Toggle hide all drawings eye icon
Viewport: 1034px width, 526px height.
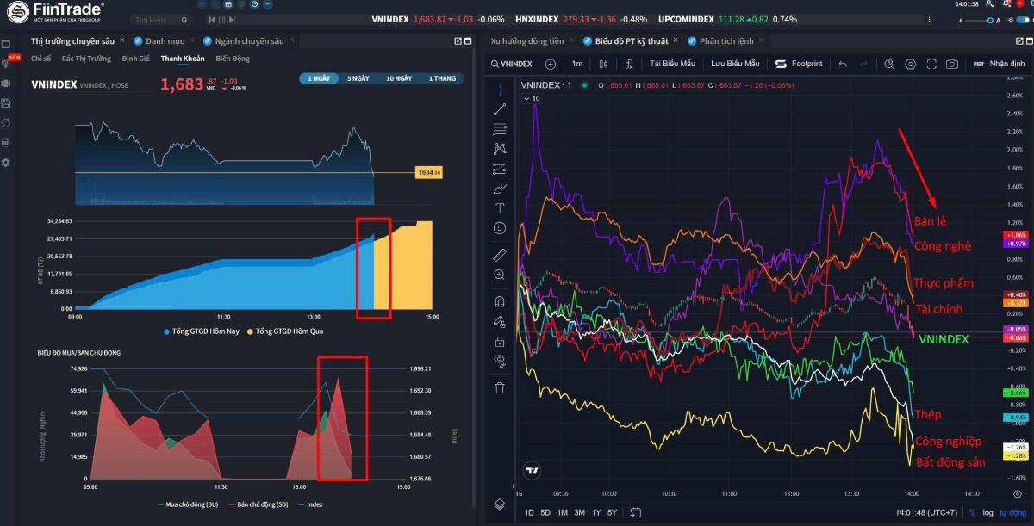(x=500, y=360)
